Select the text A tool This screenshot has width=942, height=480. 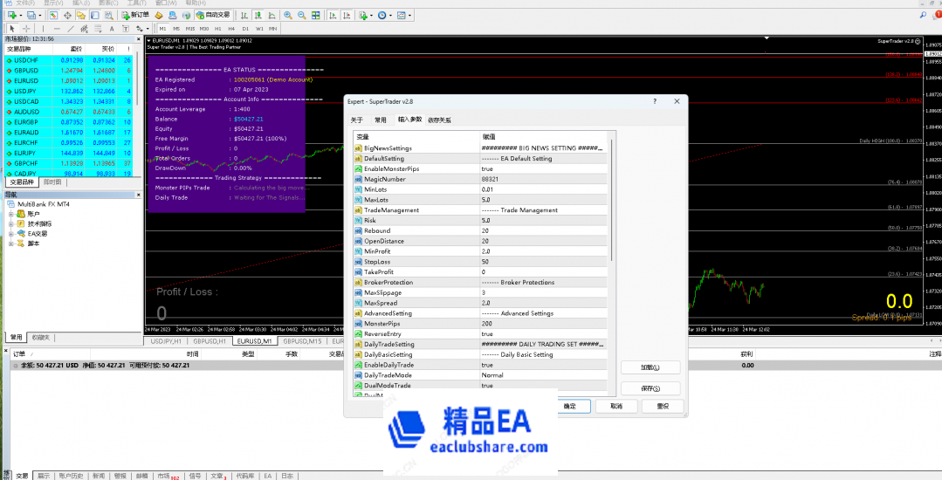pyautogui.click(x=112, y=28)
